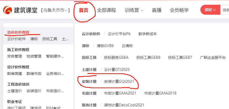Open 云清标 course link

click(127, 46)
